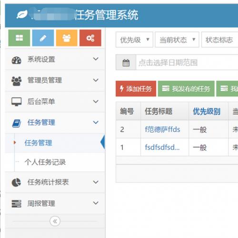Click the 点击选择日期范围 date input field
This screenshot has height=238, width=238.
click(x=187, y=62)
